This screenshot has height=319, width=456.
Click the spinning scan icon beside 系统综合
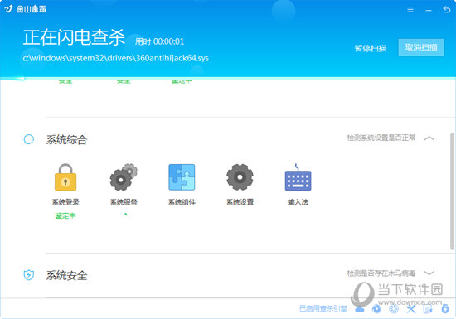coord(29,139)
